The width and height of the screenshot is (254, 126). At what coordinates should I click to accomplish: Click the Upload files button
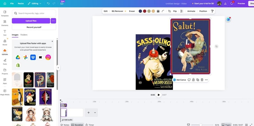click(31, 21)
